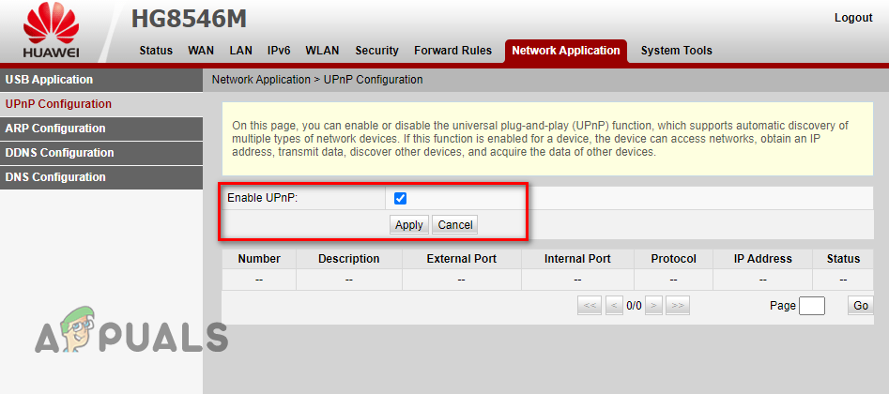Screen dimensions: 889x394
Task: Open ARP Configuration in sidebar
Action: [101, 129]
